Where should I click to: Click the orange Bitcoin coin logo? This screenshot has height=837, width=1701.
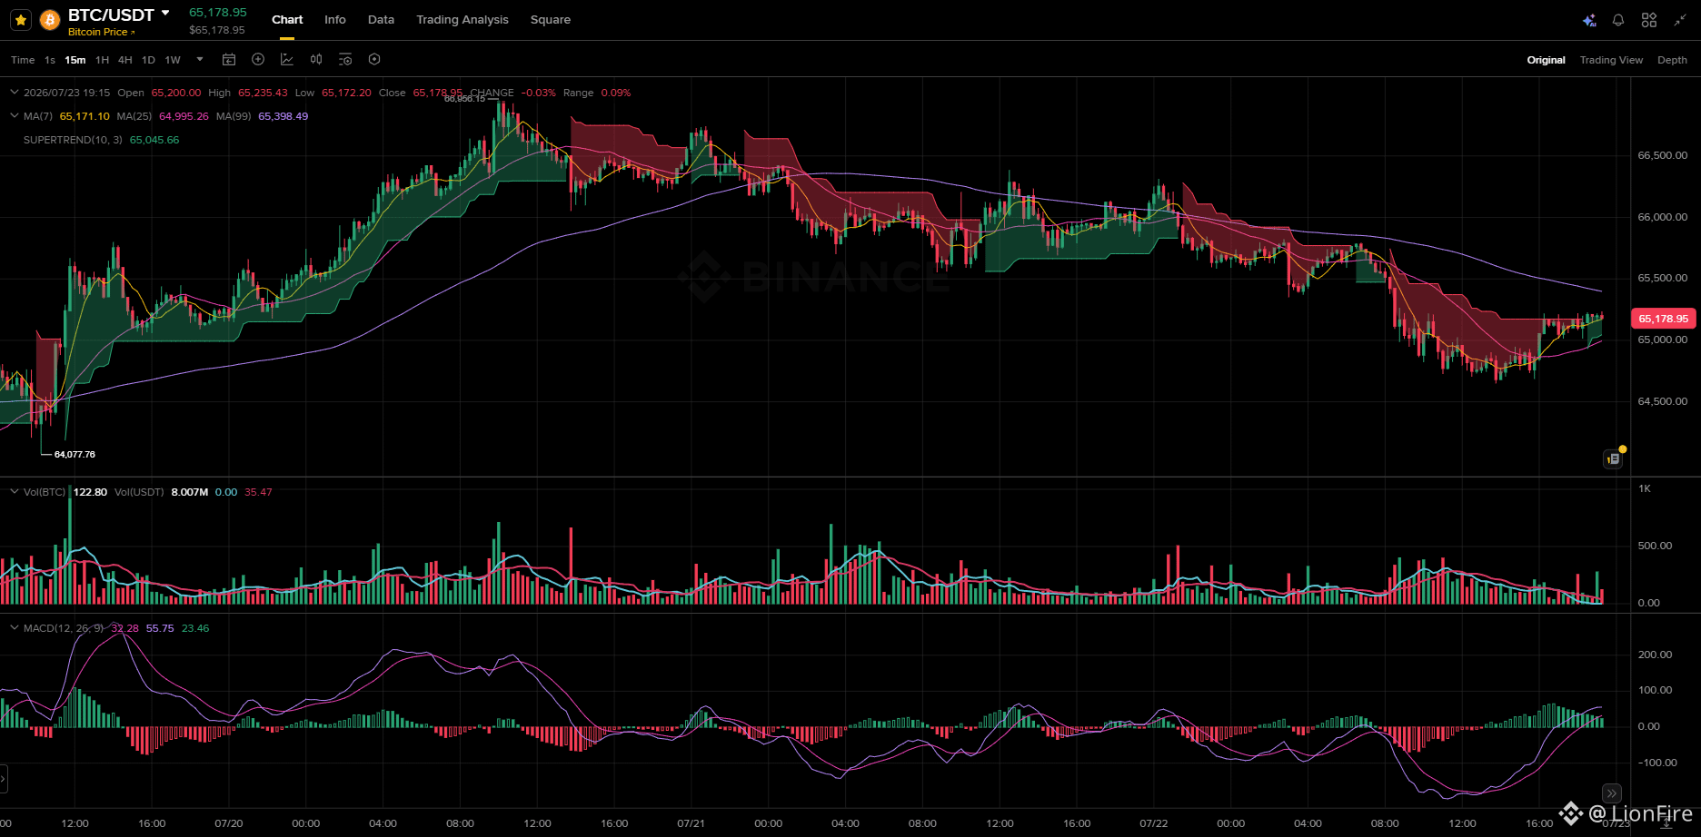[50, 19]
